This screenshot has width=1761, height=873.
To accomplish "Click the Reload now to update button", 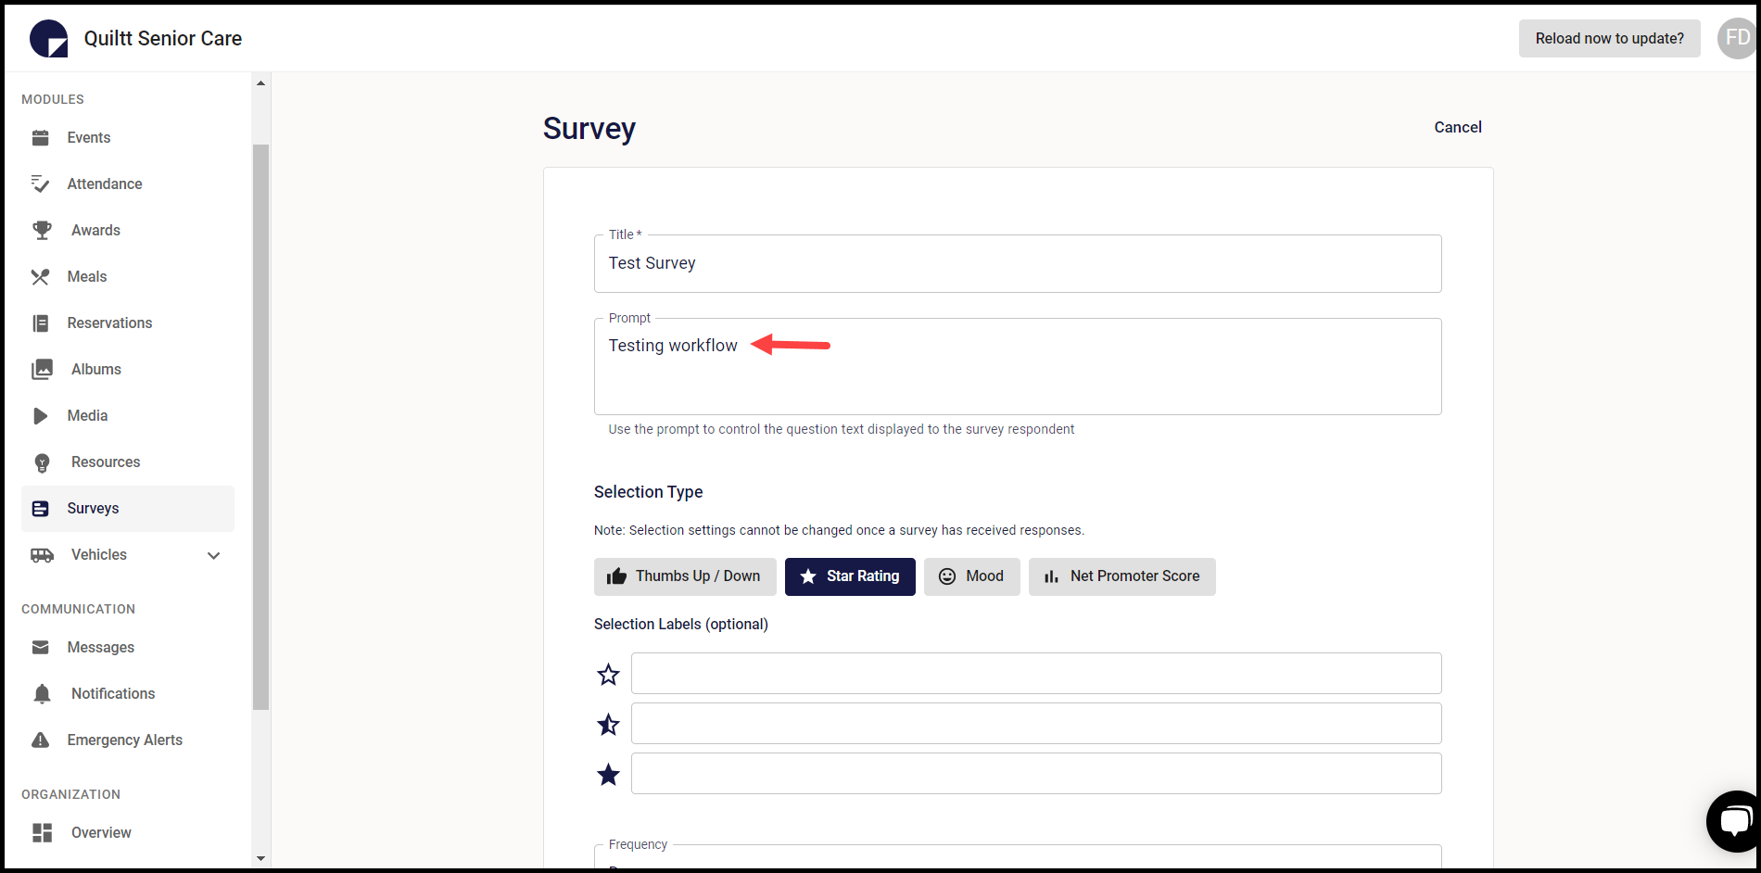I will [1609, 38].
